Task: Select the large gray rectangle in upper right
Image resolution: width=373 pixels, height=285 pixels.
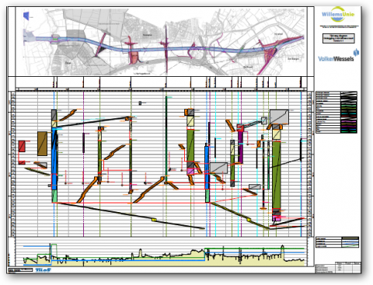Action: [279, 116]
